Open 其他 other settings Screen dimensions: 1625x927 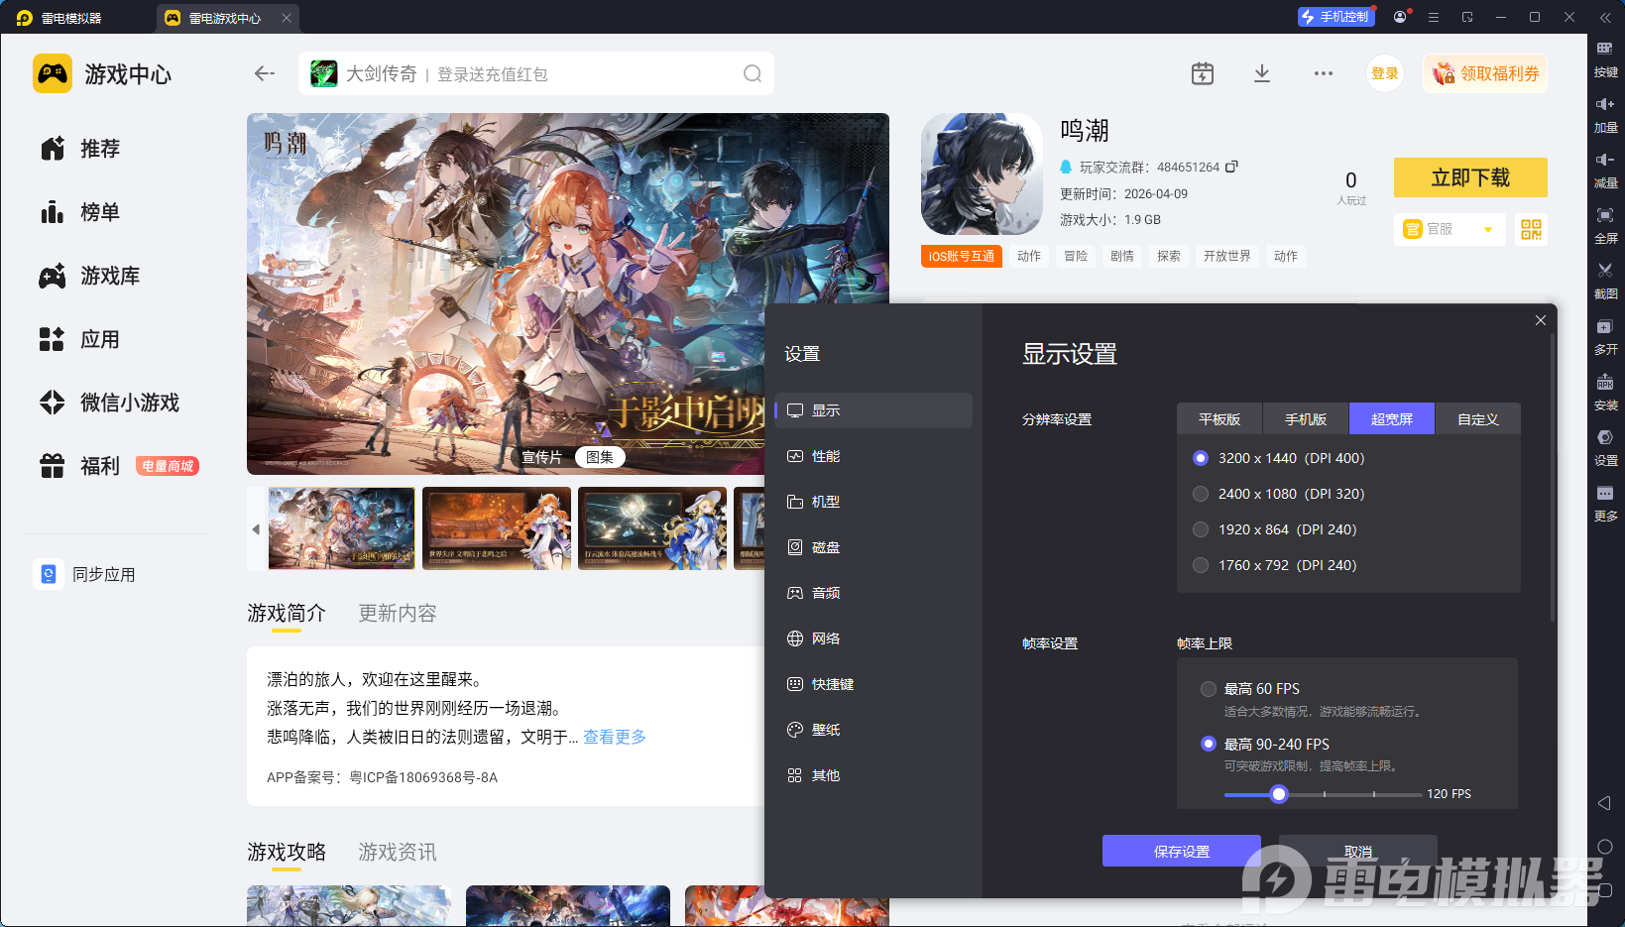(873, 775)
